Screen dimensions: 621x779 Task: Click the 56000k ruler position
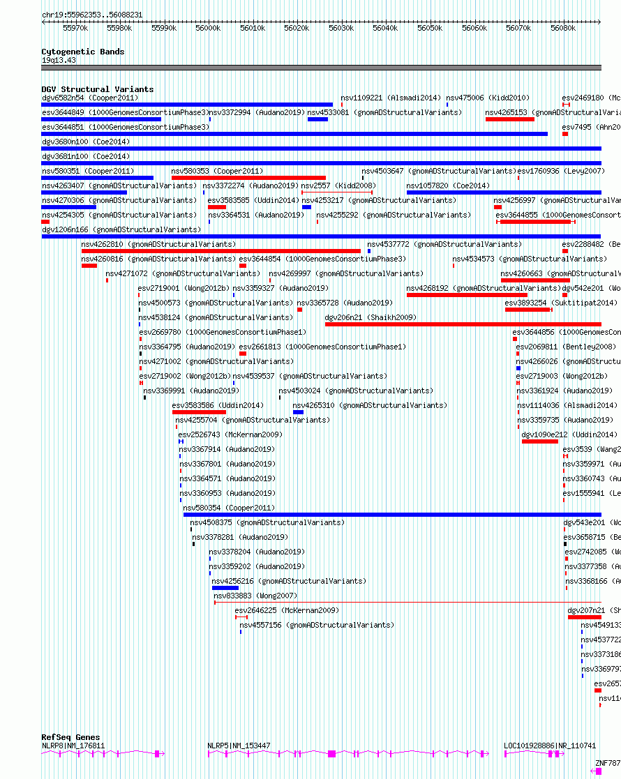coord(208,29)
